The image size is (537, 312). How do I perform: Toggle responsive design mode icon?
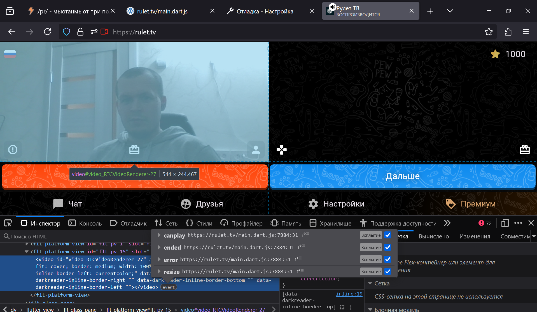pyautogui.click(x=505, y=223)
